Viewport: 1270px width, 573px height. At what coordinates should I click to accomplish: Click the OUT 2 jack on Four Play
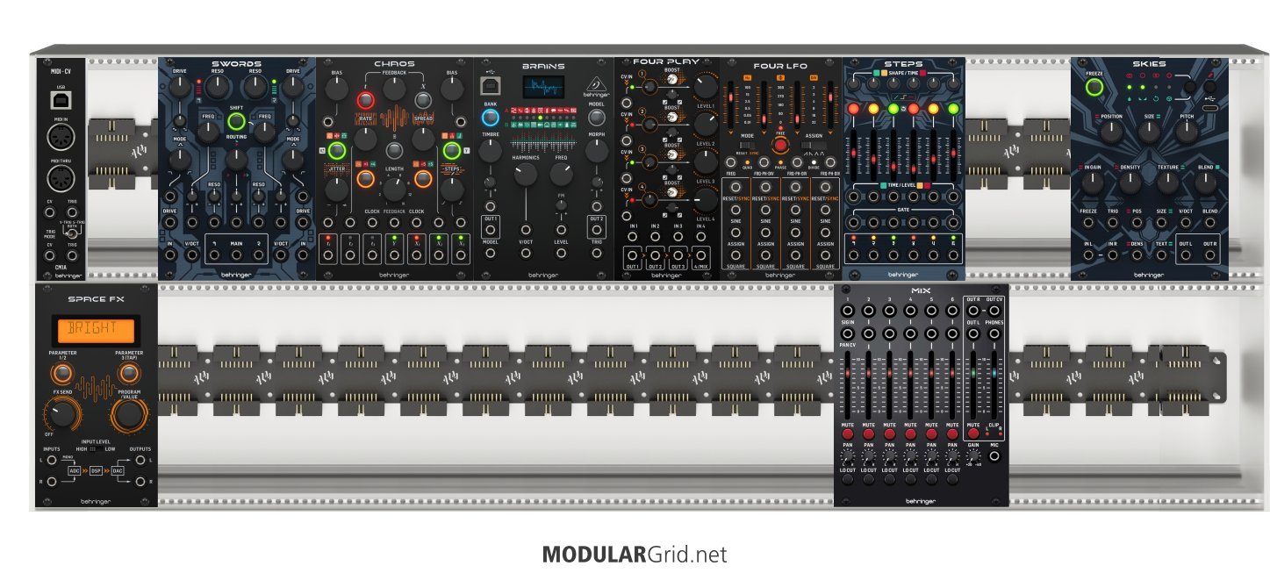[x=654, y=255]
